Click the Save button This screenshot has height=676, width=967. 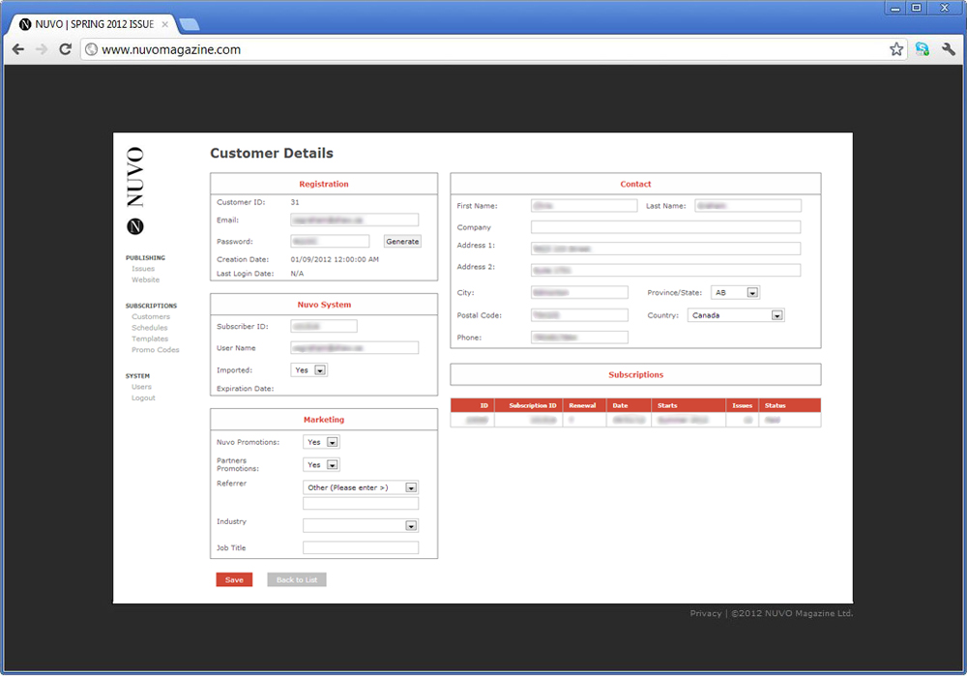(x=234, y=580)
